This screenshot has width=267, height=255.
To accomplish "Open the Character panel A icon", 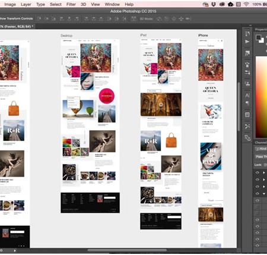I will pos(247,95).
